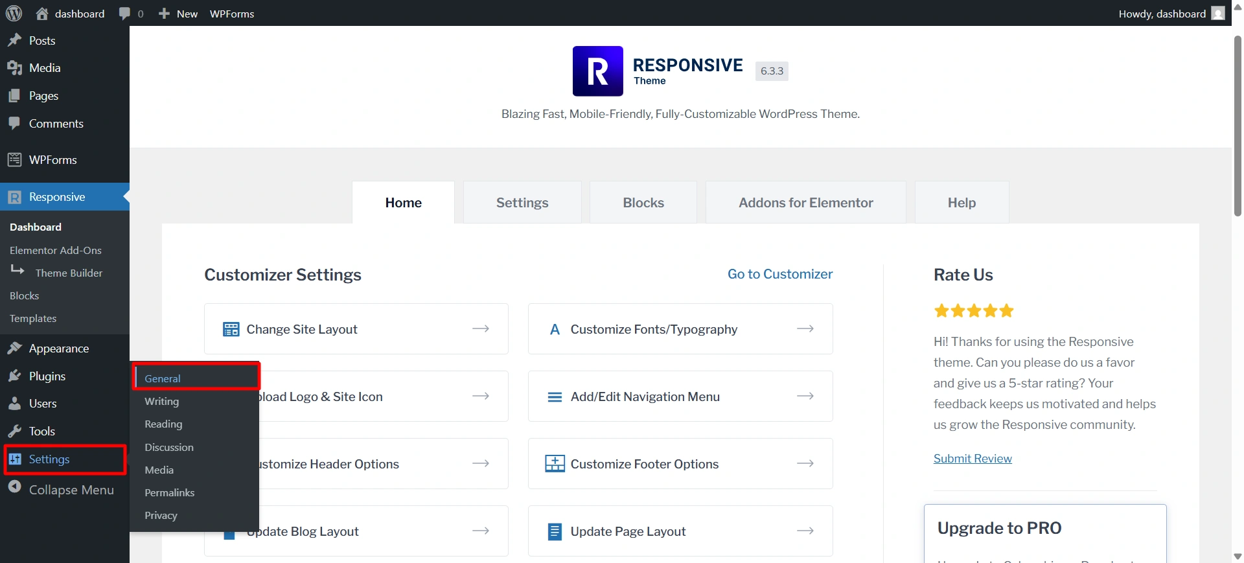The image size is (1244, 563).
Task: Click the Pages icon in sidebar
Action: coord(15,95)
